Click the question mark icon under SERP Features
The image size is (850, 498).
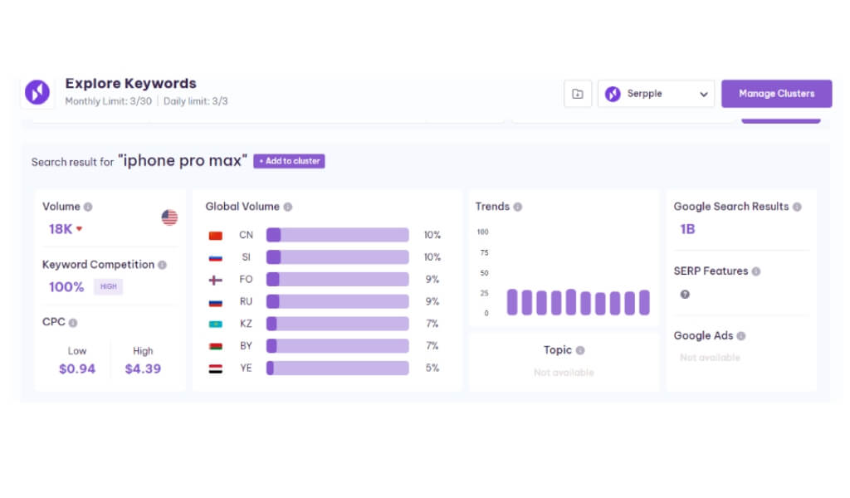coord(685,295)
